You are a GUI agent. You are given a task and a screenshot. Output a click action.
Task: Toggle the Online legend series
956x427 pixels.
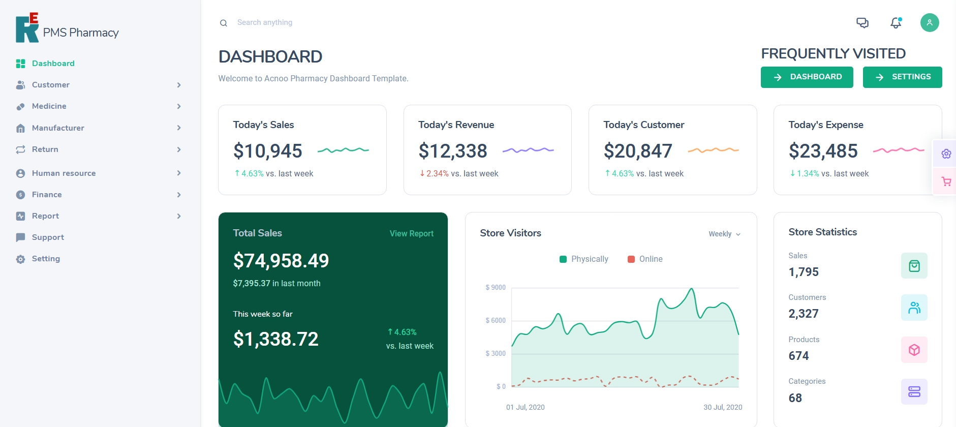tap(645, 259)
